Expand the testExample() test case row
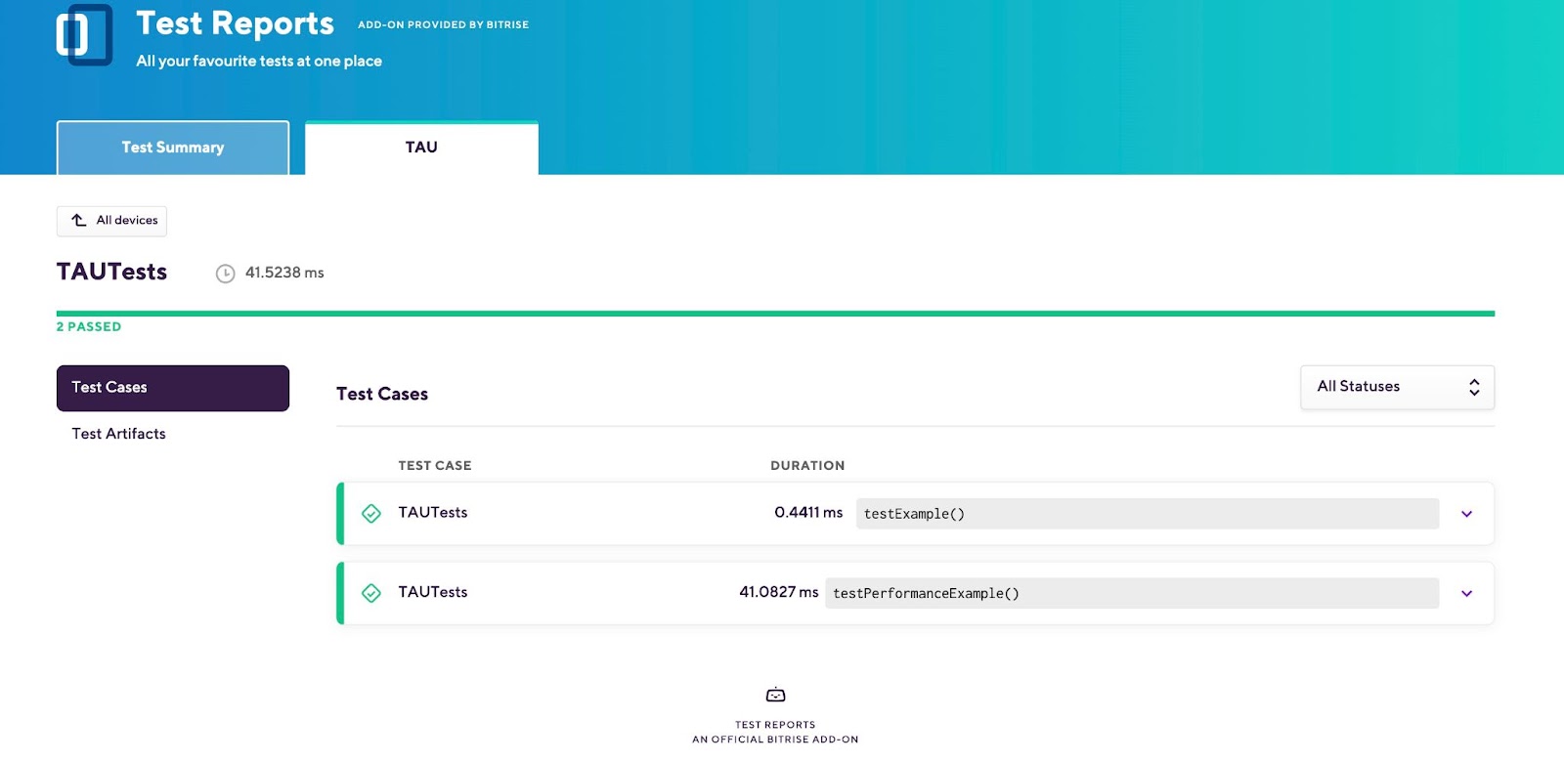Viewport: 1564px width, 762px height. point(1466,514)
